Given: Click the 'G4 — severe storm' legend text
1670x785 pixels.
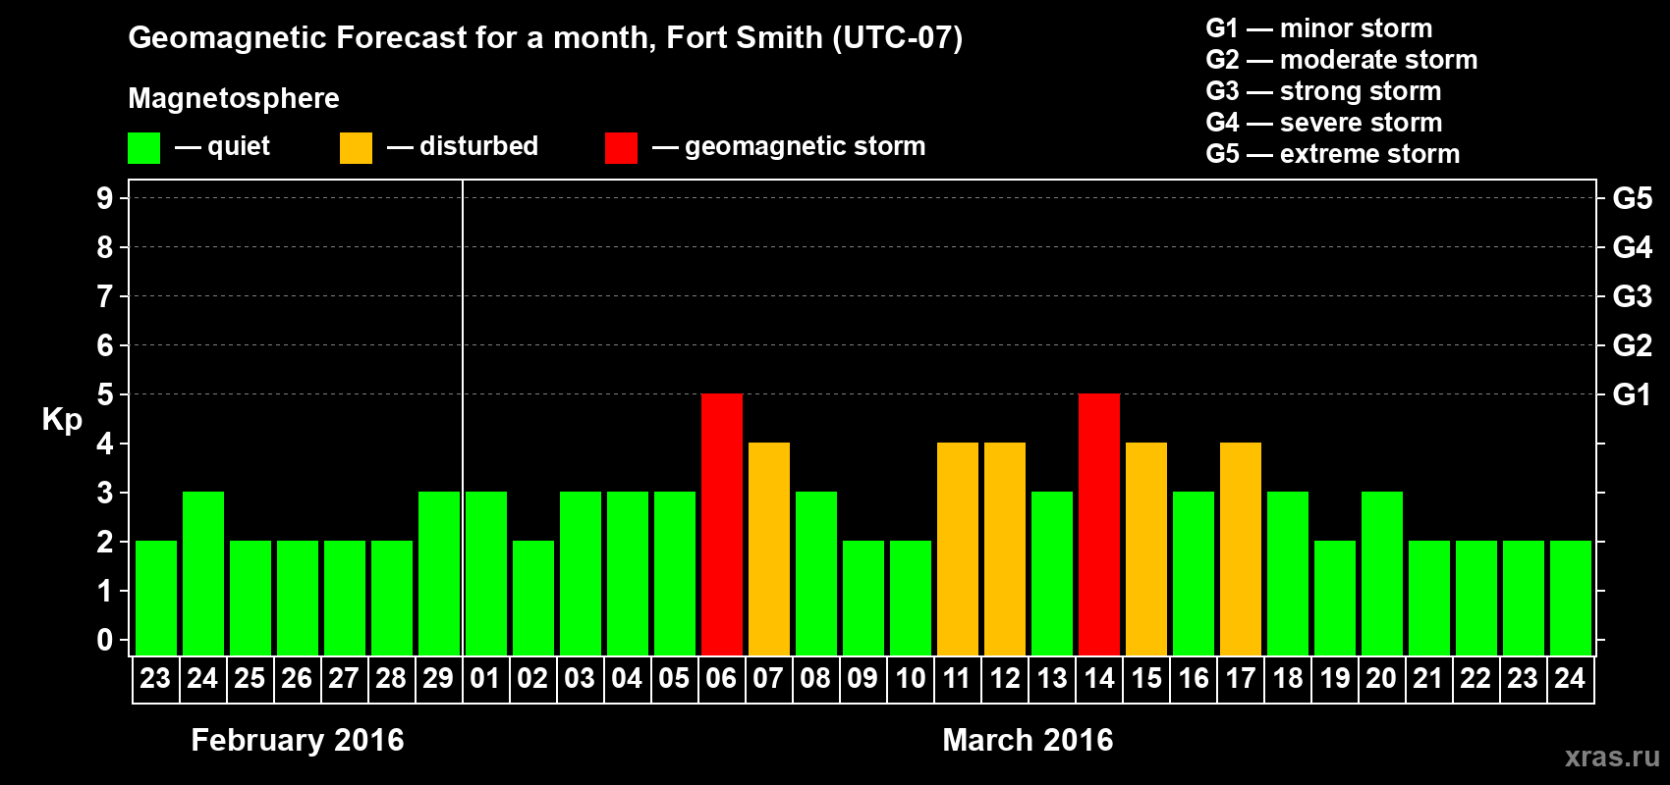Looking at the screenshot, I should [1324, 123].
